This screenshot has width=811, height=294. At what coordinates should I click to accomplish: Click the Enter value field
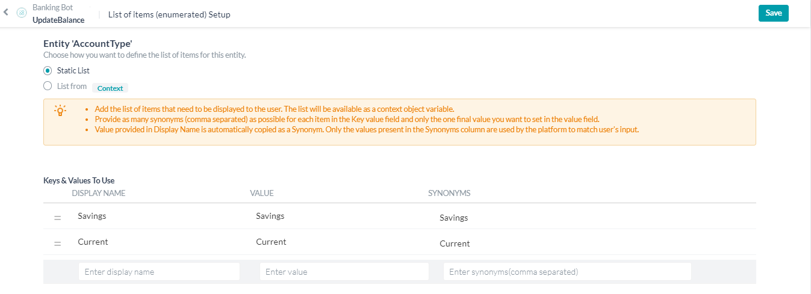tap(344, 272)
